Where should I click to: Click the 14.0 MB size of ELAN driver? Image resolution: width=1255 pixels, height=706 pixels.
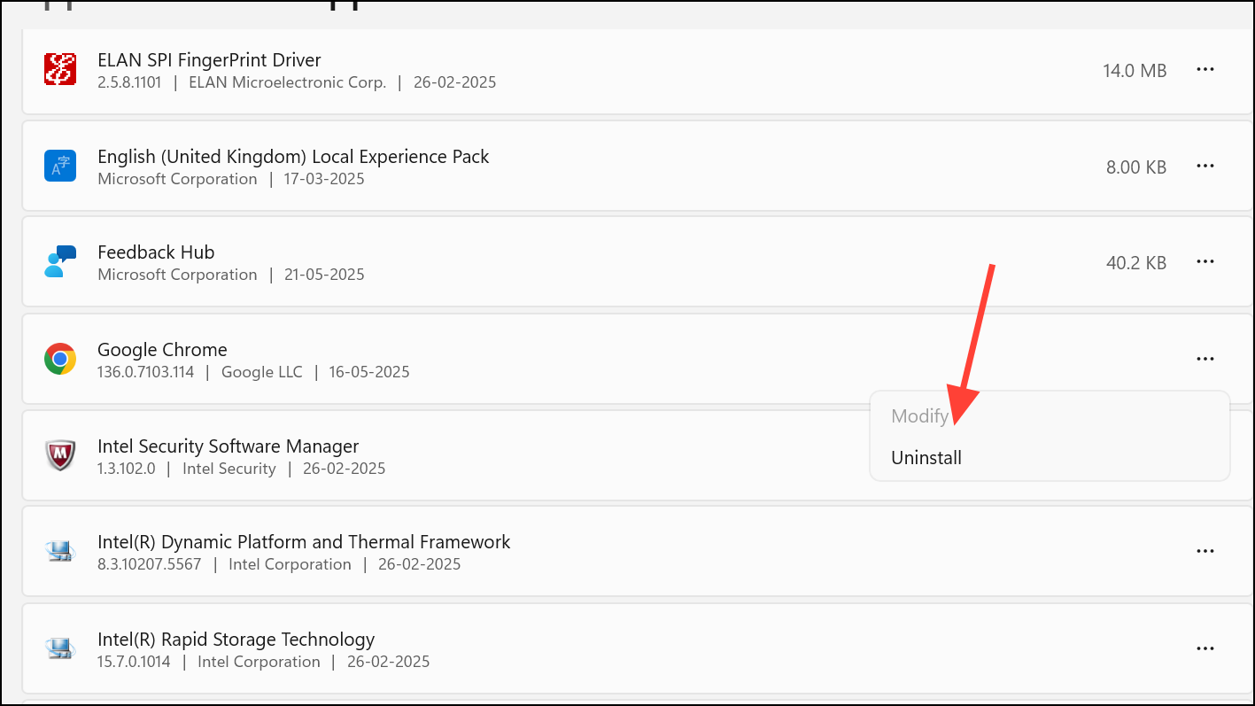click(x=1135, y=71)
